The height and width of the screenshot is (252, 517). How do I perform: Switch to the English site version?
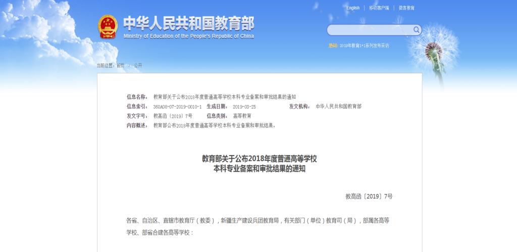point(353,8)
